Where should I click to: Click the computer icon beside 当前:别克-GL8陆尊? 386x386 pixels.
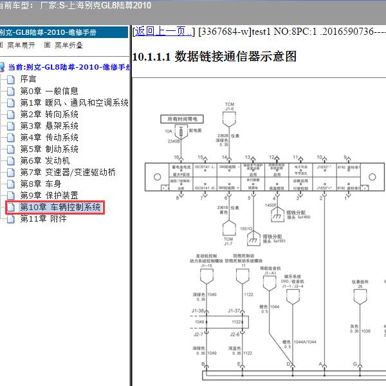pyautogui.click(x=2, y=67)
